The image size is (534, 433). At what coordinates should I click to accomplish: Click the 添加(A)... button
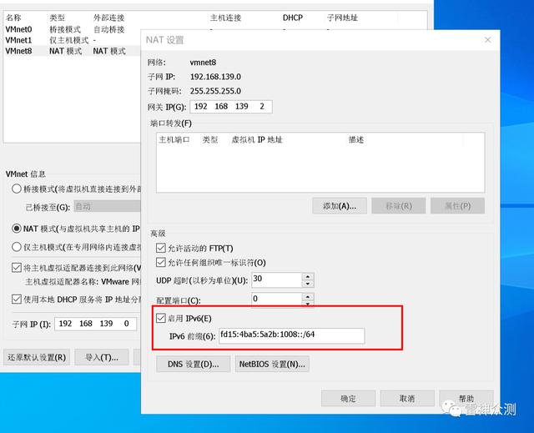(340, 206)
